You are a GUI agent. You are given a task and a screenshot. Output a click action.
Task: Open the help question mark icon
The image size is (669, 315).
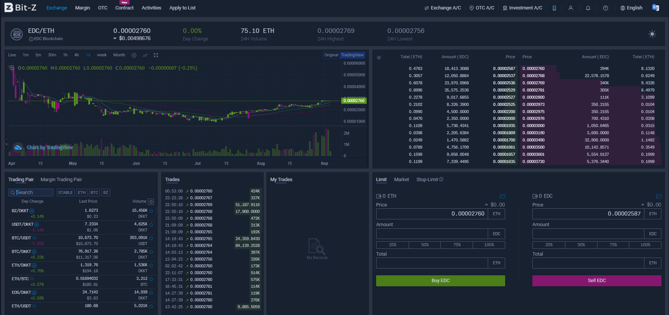[x=605, y=8]
